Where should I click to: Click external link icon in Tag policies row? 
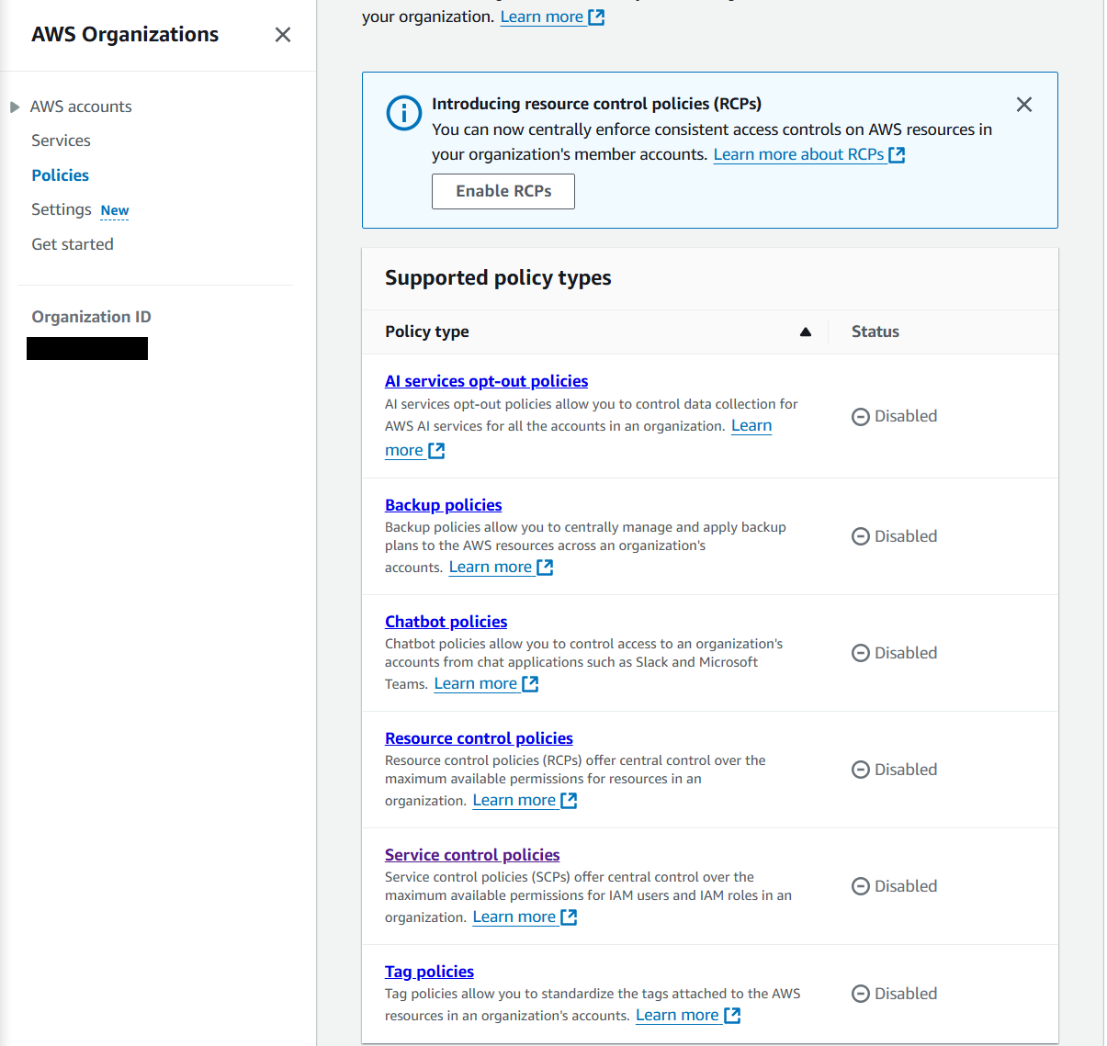tap(732, 1016)
